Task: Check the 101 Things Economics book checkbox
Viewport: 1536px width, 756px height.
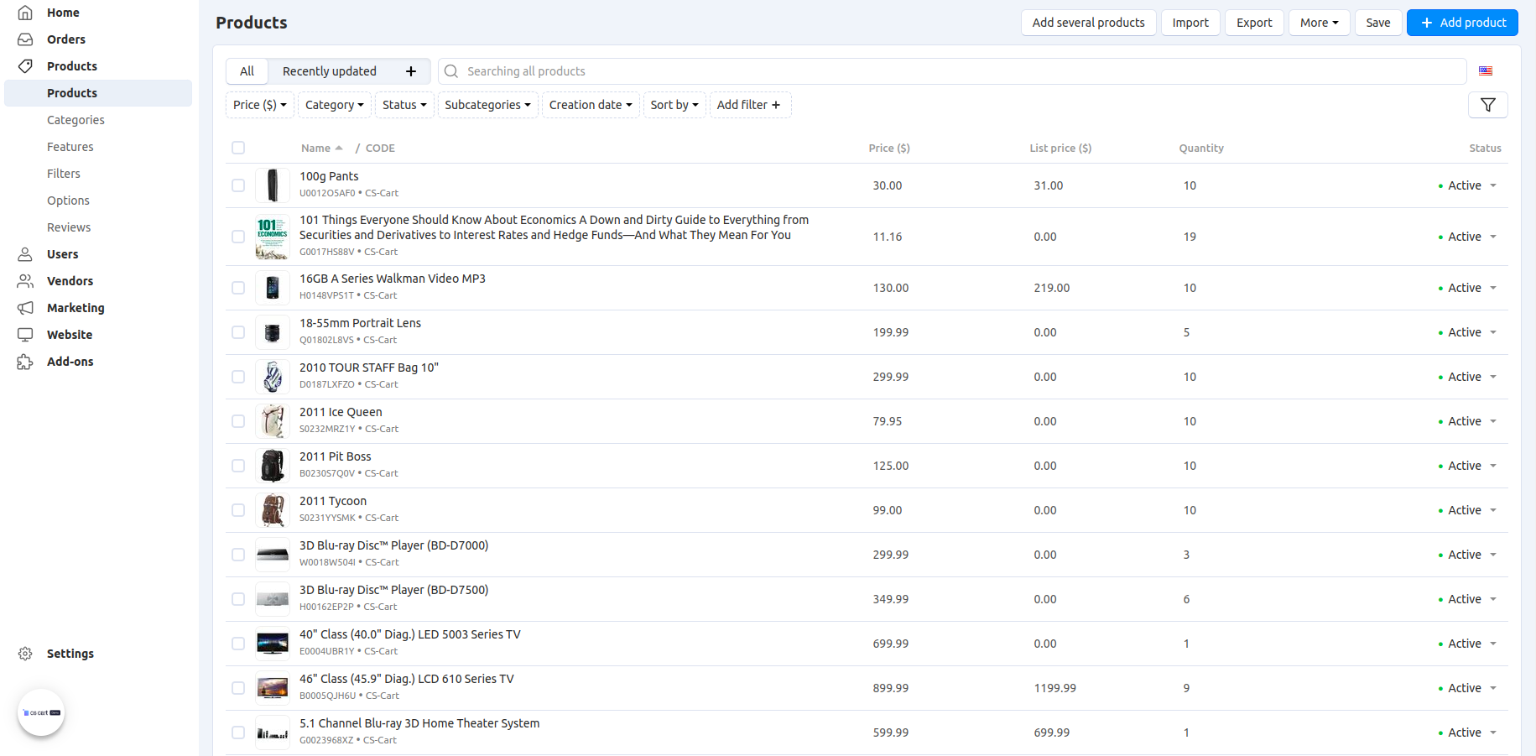Action: coord(238,237)
